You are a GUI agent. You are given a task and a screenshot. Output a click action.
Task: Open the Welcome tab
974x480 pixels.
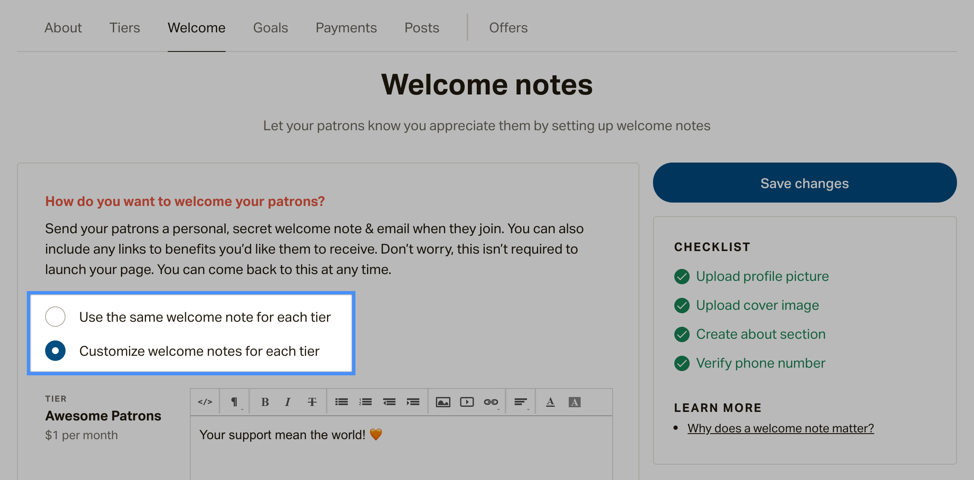coord(197,28)
